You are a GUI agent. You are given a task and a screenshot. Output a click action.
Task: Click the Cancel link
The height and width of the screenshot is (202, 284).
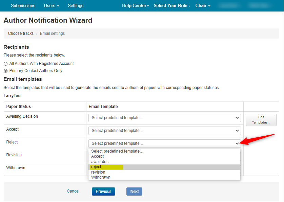click(x=73, y=191)
